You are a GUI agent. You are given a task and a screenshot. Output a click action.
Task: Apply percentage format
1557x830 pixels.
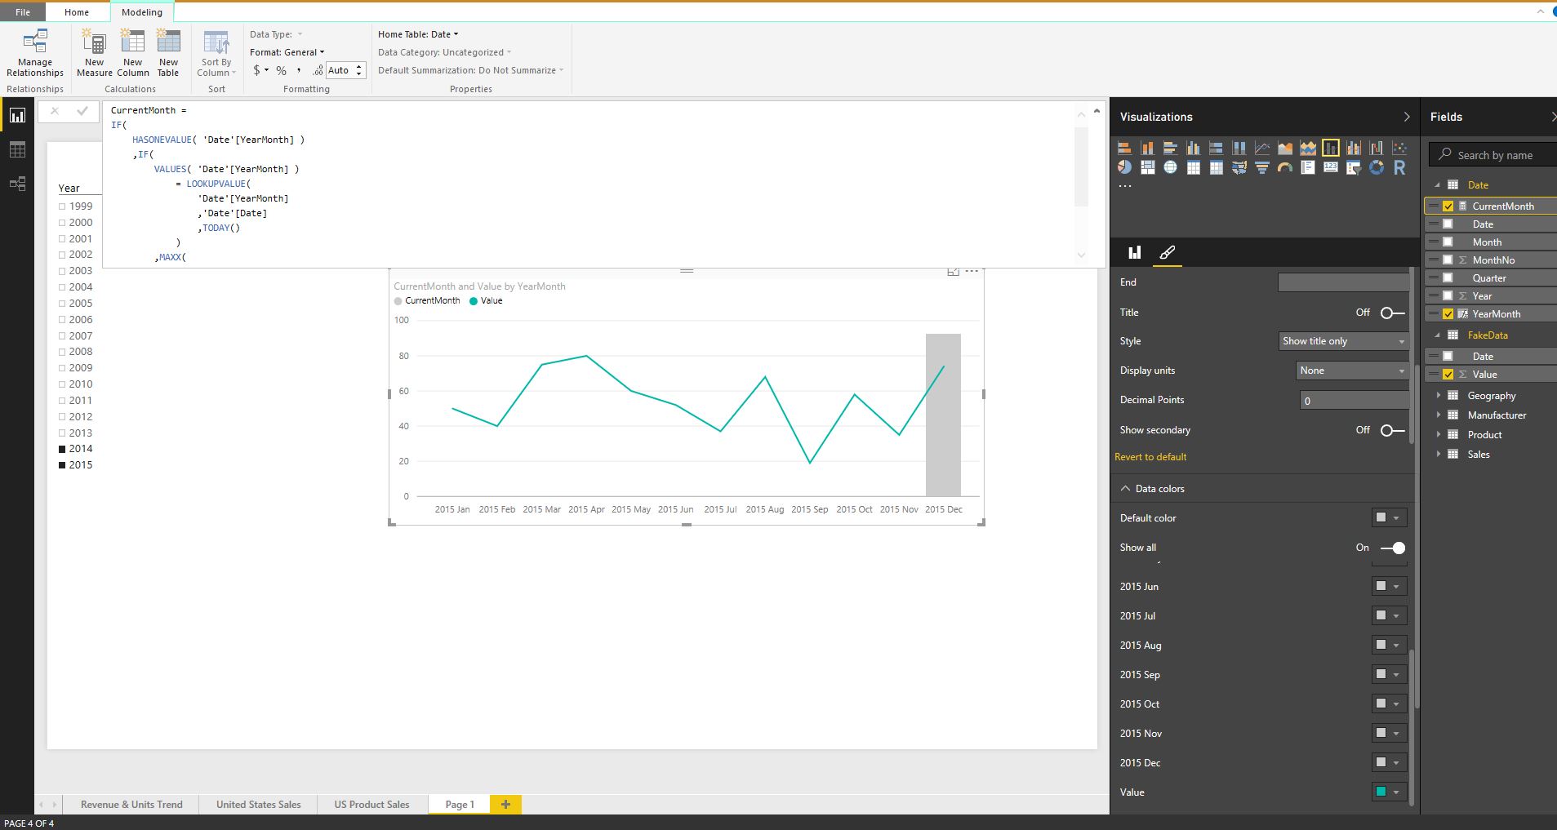tap(281, 71)
